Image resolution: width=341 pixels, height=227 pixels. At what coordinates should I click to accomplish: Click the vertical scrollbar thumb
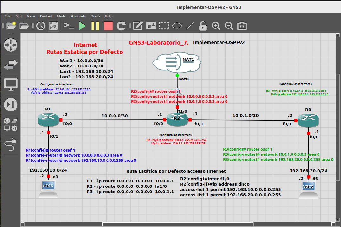click(x=338, y=127)
